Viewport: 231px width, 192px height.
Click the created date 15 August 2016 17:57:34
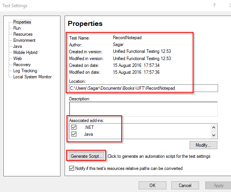point(136,65)
